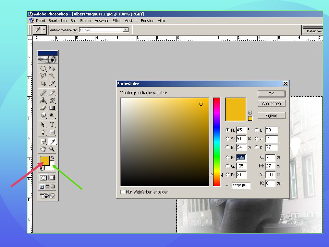This screenshot has height=247, width=329.
Task: Select the Pen tool
Action: 43,132
